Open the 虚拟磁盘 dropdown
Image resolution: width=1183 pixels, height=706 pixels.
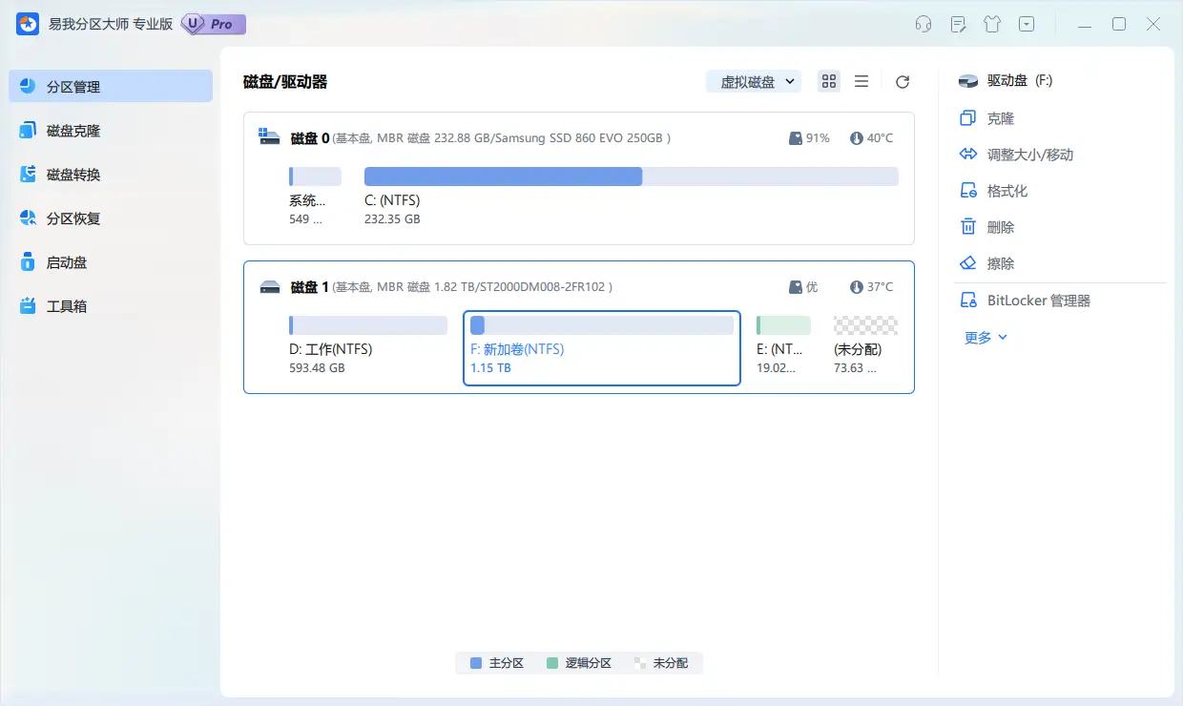click(x=753, y=81)
